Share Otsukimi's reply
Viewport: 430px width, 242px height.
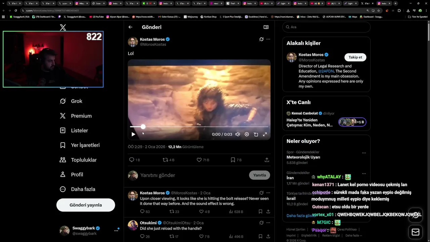[x=268, y=237]
